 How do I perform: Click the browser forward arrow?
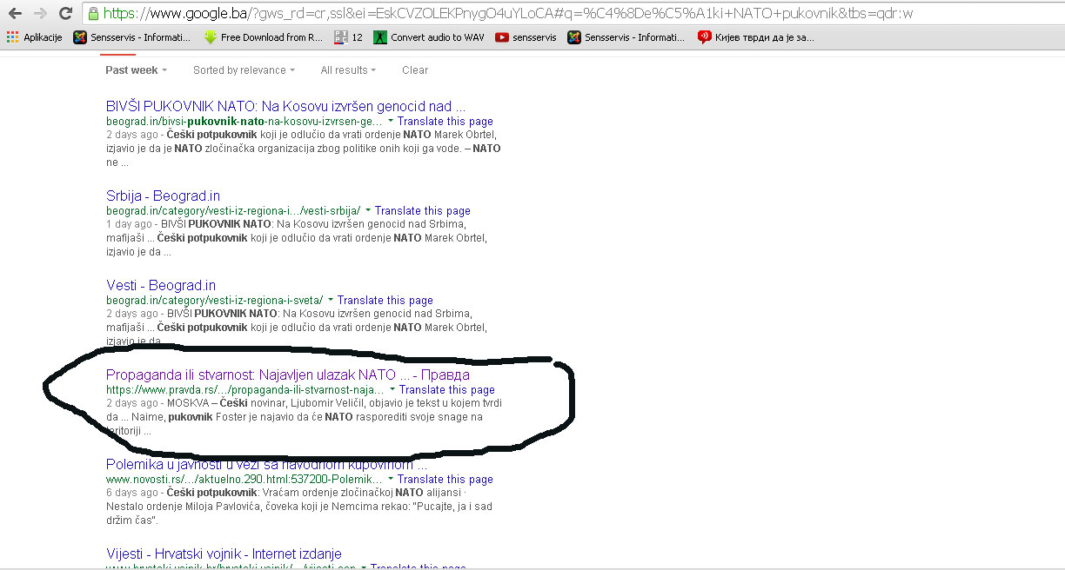[40, 13]
